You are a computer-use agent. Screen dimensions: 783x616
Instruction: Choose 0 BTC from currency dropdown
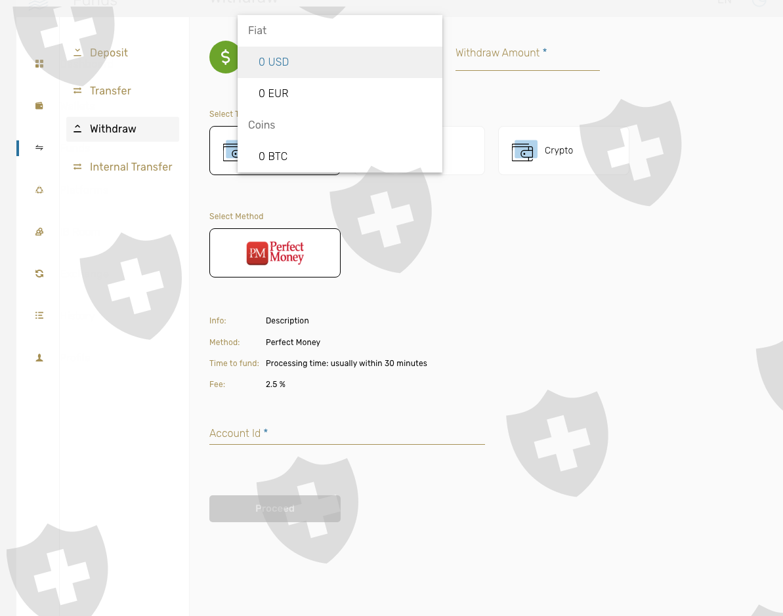click(x=339, y=156)
